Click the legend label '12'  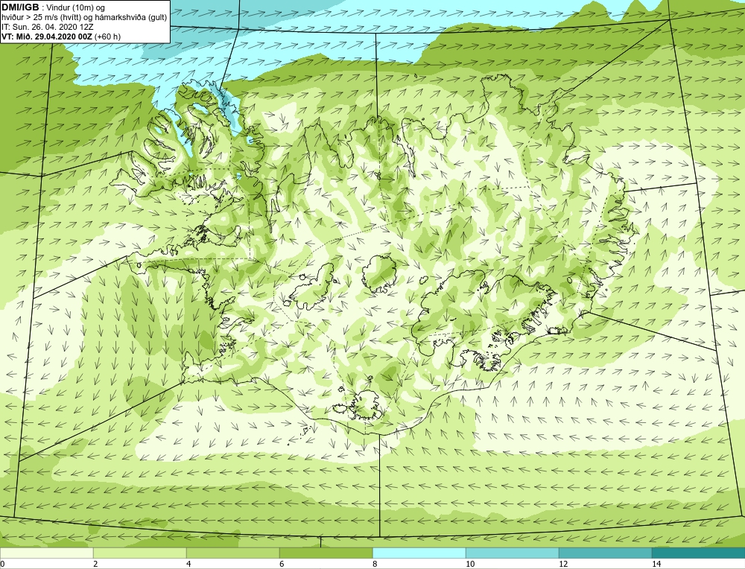click(563, 564)
